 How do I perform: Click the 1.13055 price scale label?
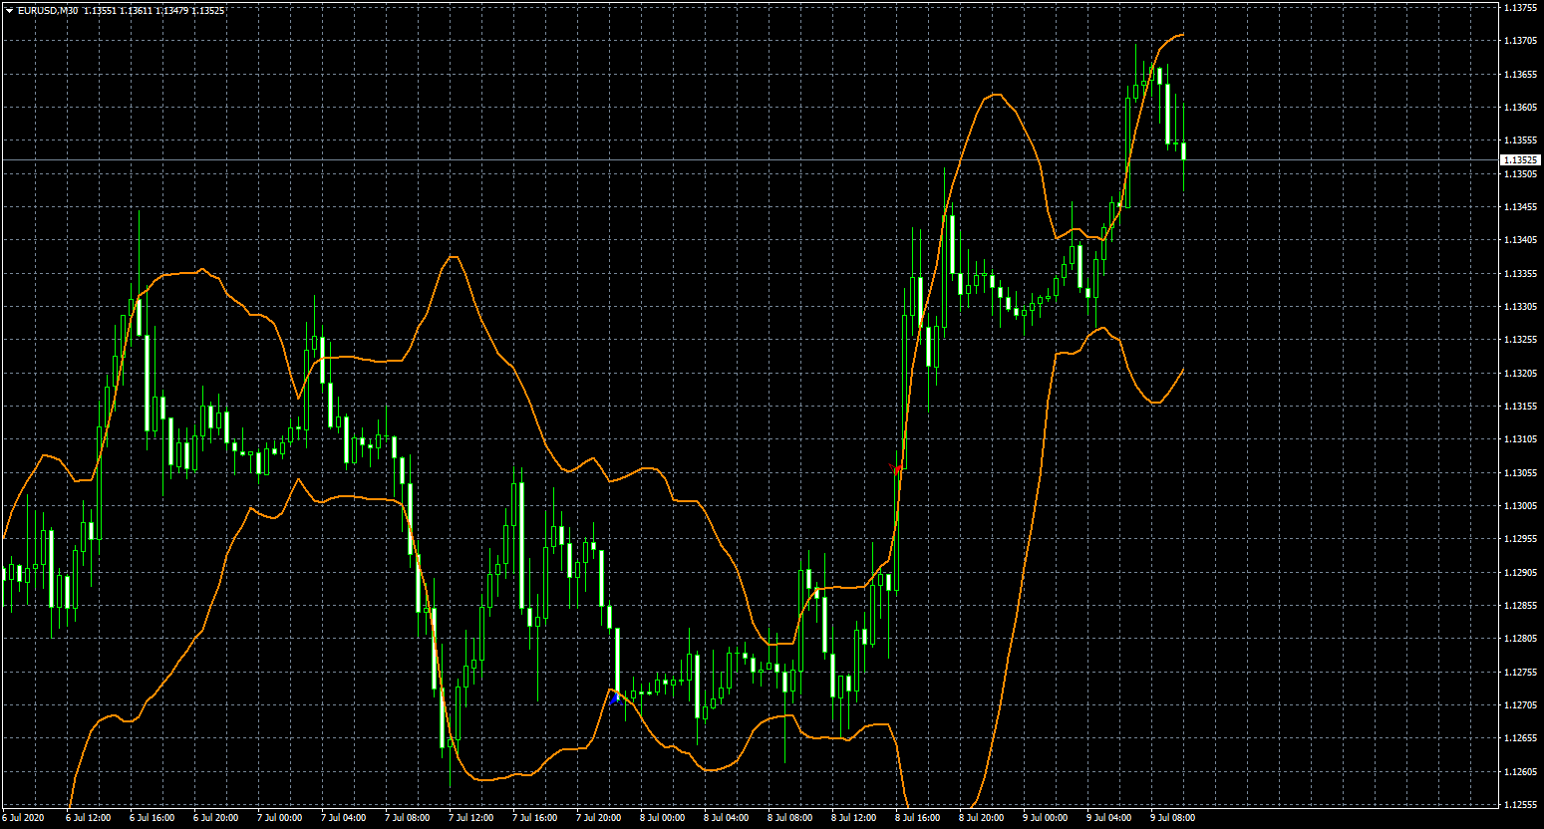point(1520,472)
